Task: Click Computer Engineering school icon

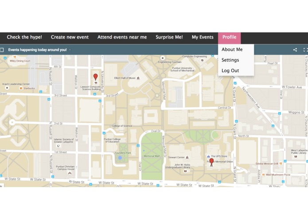Action: (202, 60)
